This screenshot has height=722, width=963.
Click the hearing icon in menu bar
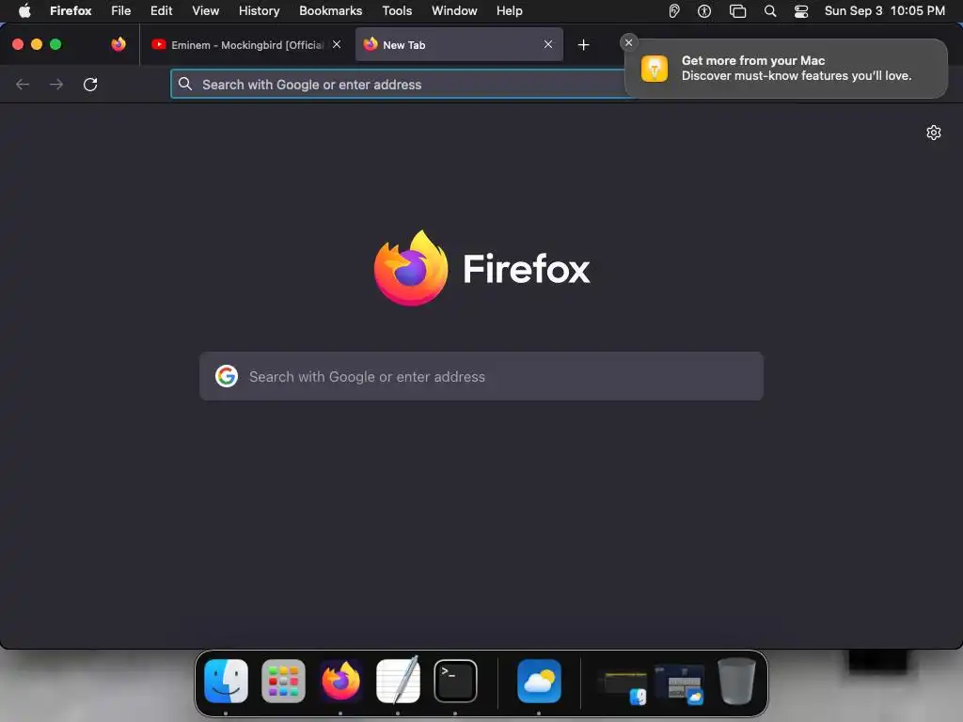pyautogui.click(x=673, y=10)
